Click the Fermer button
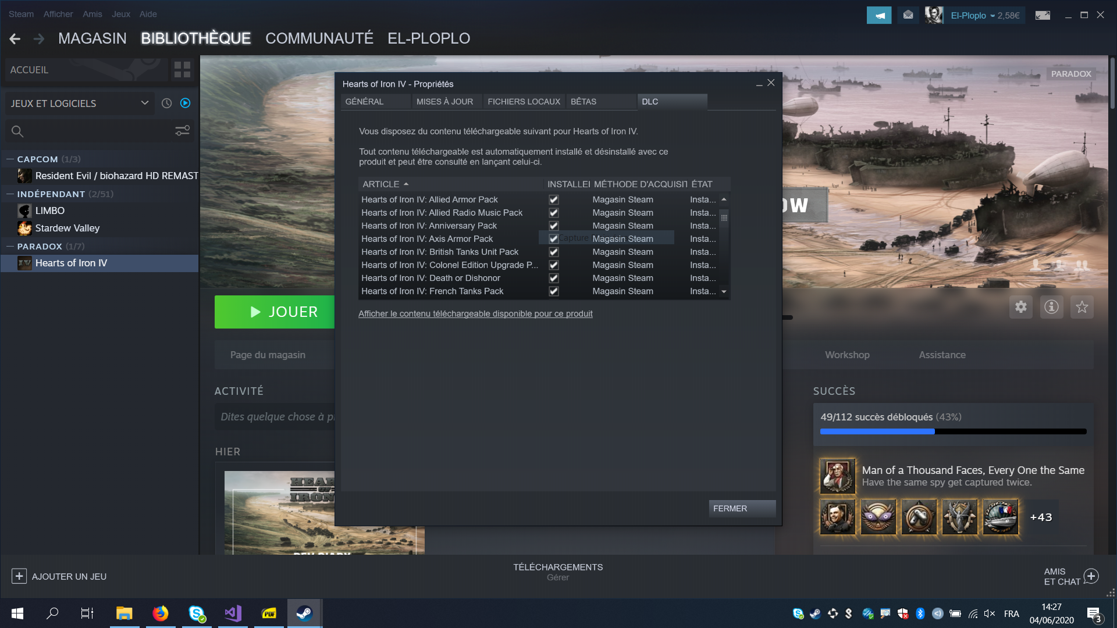Viewport: 1117px width, 628px height. (x=742, y=508)
